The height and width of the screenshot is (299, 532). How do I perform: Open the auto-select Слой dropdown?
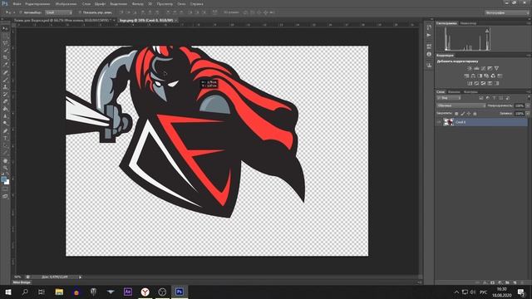coord(59,12)
